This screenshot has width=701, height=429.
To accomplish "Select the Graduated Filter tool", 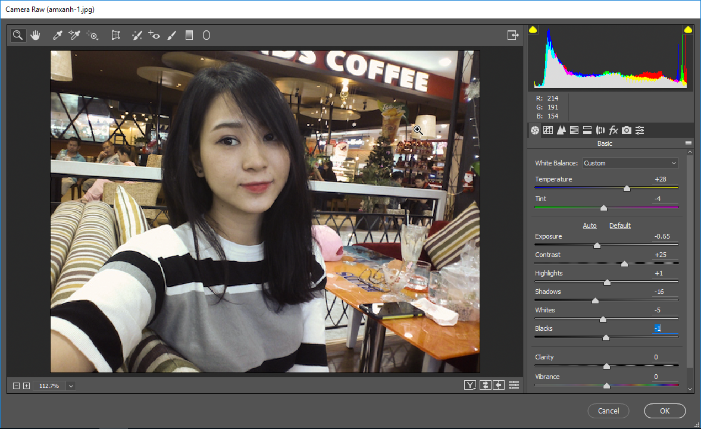I will (189, 35).
